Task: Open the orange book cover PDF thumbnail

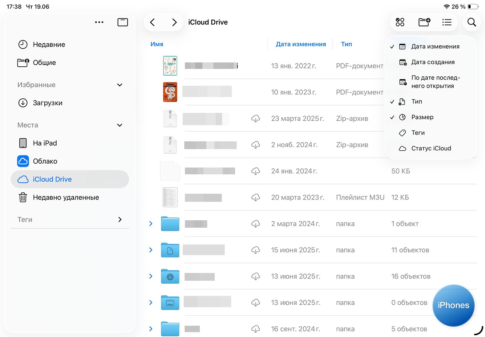Action: (x=170, y=92)
